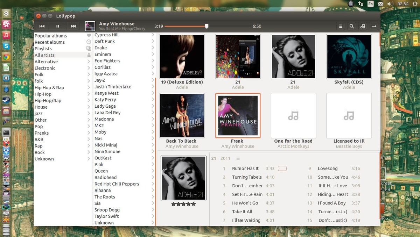Select the Pop genre
Image resolution: width=420 pixels, height=237 pixels.
coord(62,127)
